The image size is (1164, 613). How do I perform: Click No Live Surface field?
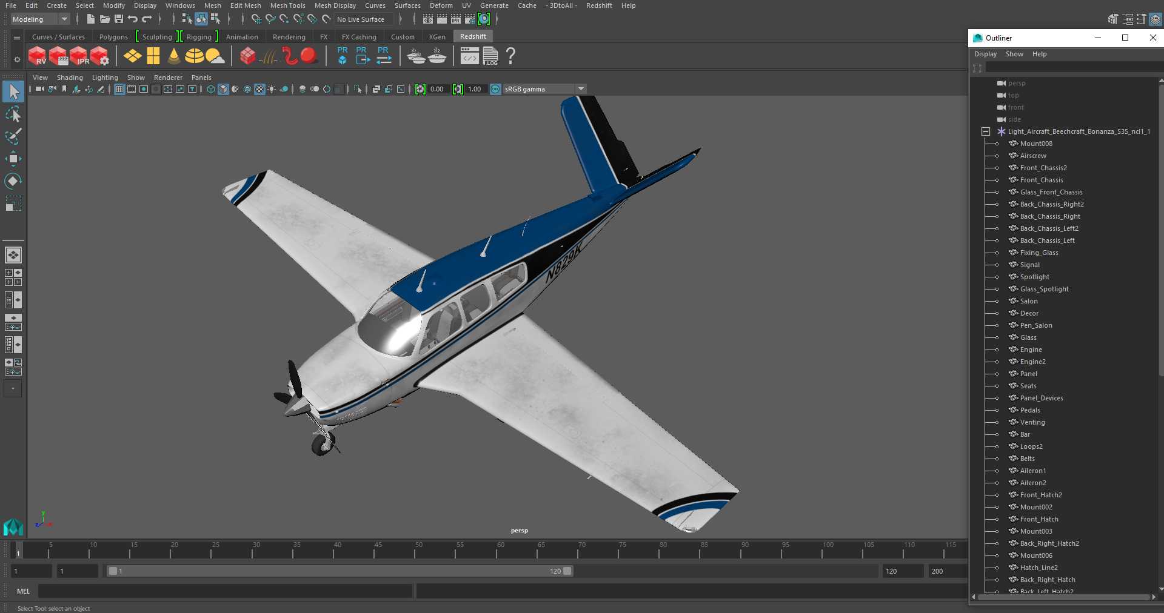click(365, 19)
